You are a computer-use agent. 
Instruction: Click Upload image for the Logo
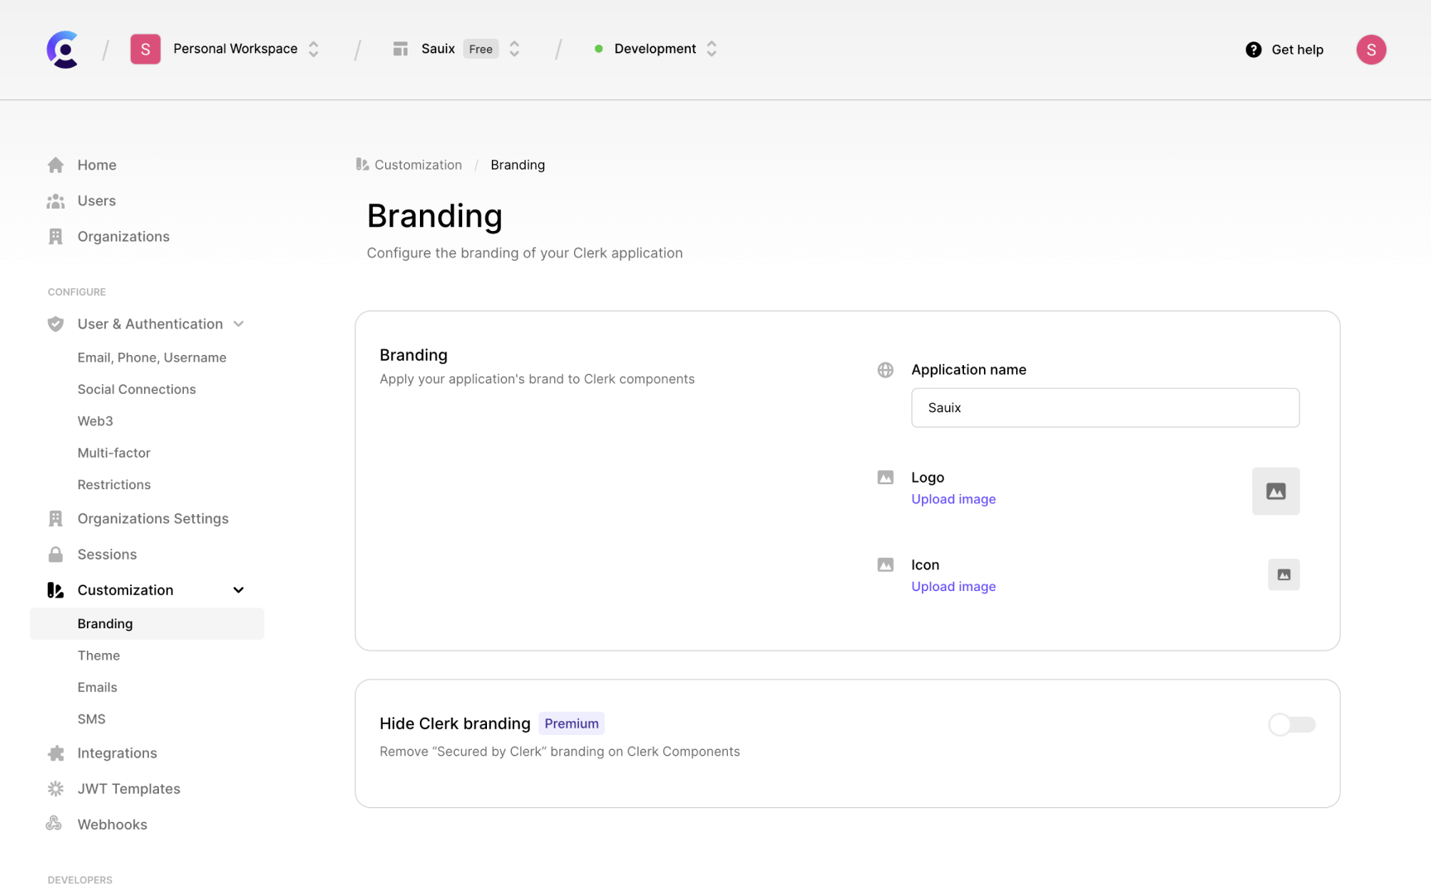(952, 498)
